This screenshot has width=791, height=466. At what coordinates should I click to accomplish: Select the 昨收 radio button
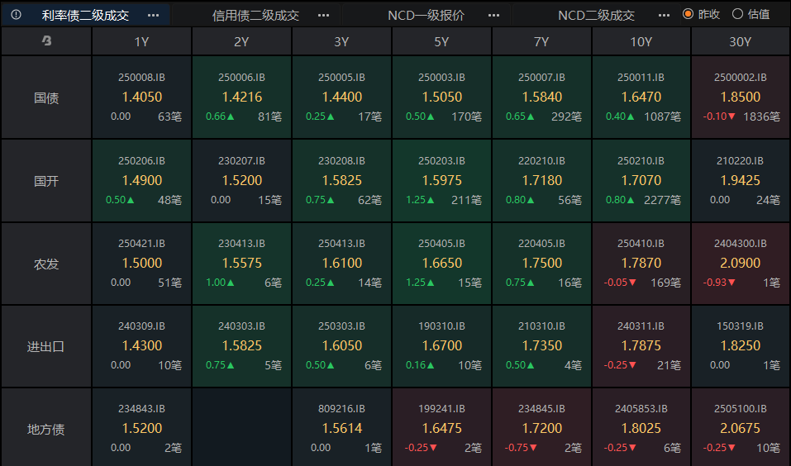(689, 14)
